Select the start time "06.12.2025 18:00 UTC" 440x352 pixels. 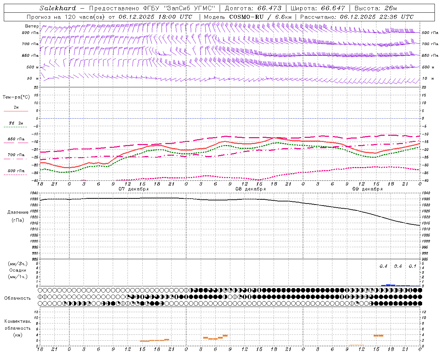[156, 17]
